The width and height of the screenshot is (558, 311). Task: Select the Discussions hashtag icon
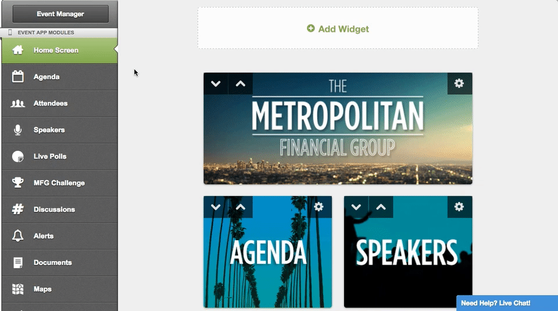(17, 209)
